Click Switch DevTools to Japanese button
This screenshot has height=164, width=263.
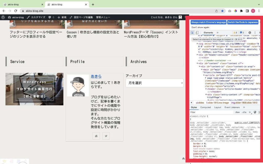pos(243,22)
